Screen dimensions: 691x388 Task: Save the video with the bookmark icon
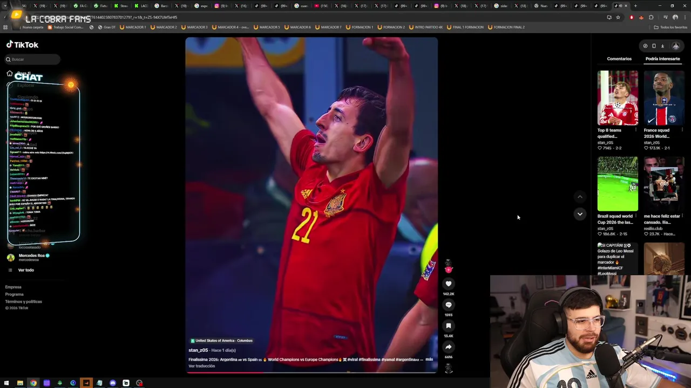[x=448, y=326]
